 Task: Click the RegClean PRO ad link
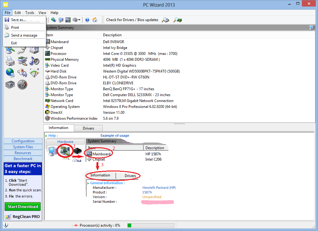point(22,217)
